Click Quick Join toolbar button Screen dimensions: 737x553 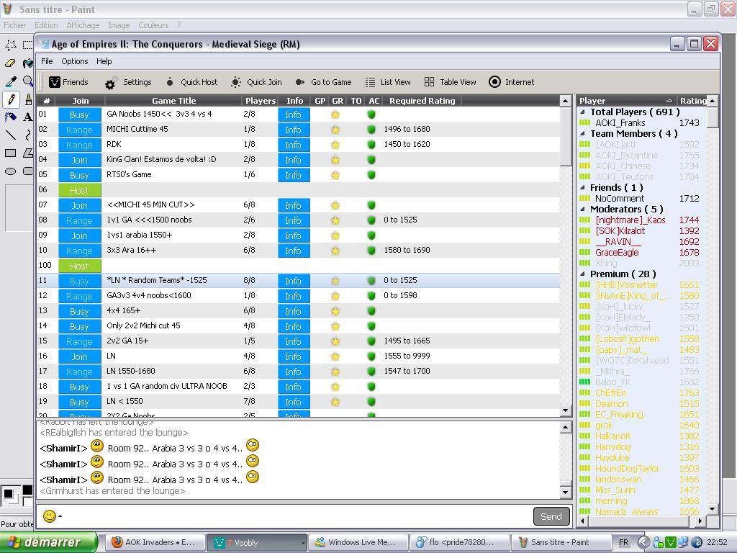pos(257,82)
